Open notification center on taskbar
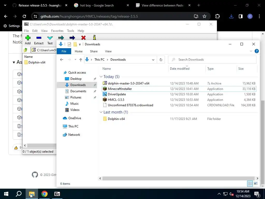 pos(257,194)
